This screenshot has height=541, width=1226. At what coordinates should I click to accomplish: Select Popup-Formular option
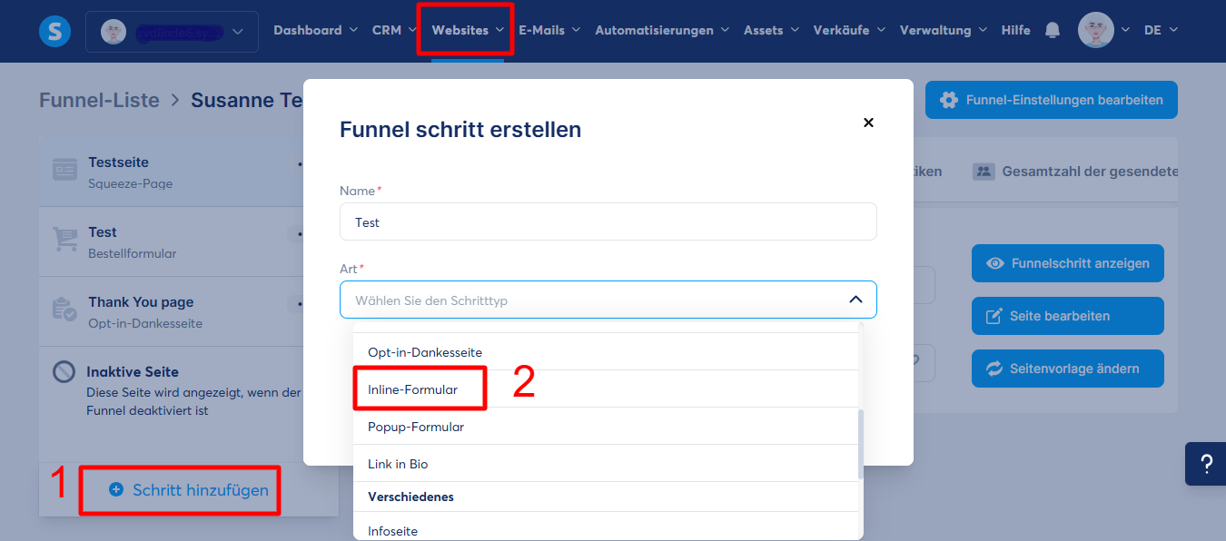click(606, 426)
